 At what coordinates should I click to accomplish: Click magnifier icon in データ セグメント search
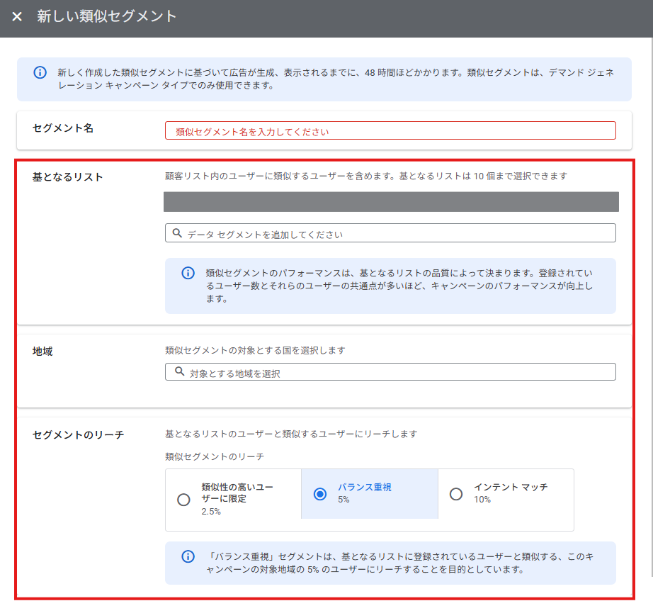176,232
